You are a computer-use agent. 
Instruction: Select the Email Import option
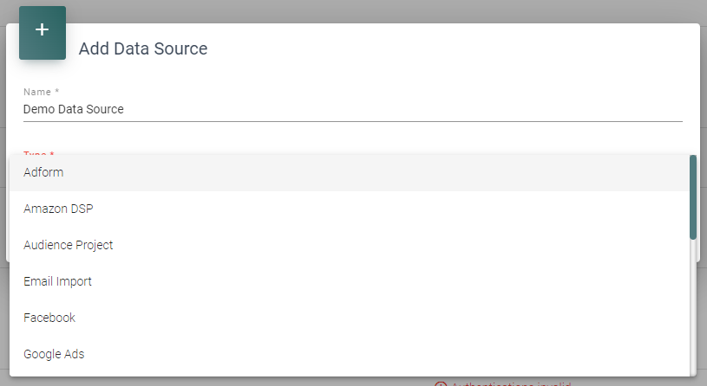point(57,281)
